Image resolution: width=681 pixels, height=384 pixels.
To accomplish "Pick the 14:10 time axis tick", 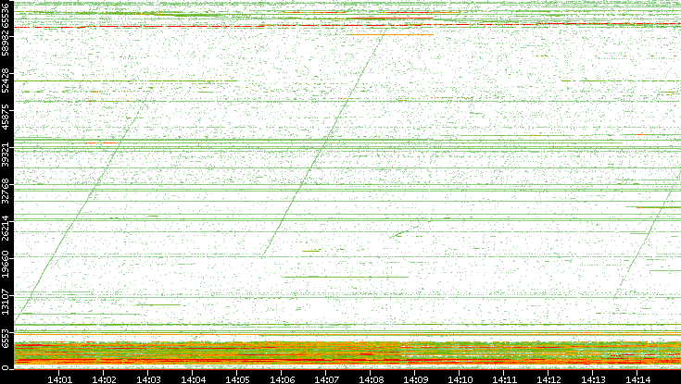I will 460,378.
